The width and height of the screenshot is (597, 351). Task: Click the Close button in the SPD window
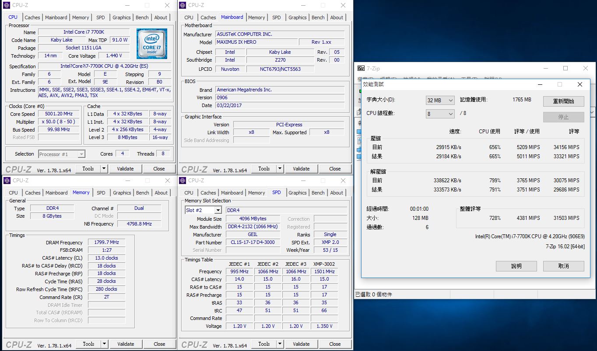tap(335, 344)
